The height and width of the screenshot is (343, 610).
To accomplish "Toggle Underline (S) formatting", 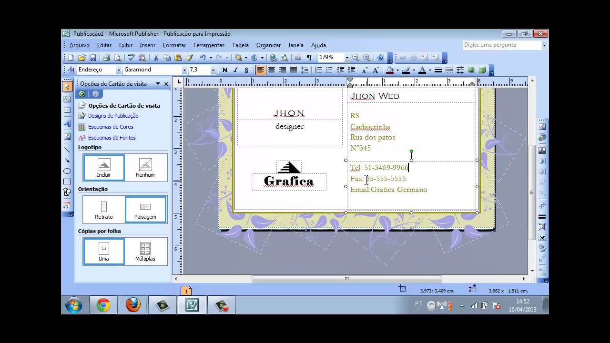I will 246,70.
